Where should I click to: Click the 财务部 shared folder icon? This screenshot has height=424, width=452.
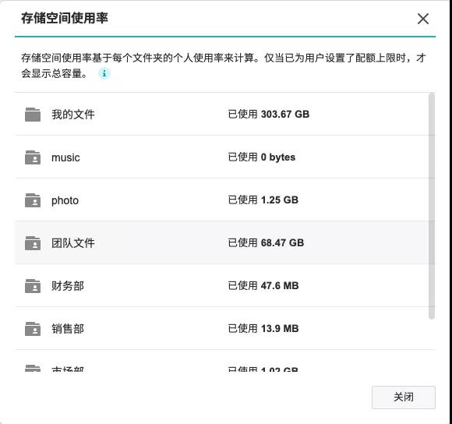[x=33, y=286]
